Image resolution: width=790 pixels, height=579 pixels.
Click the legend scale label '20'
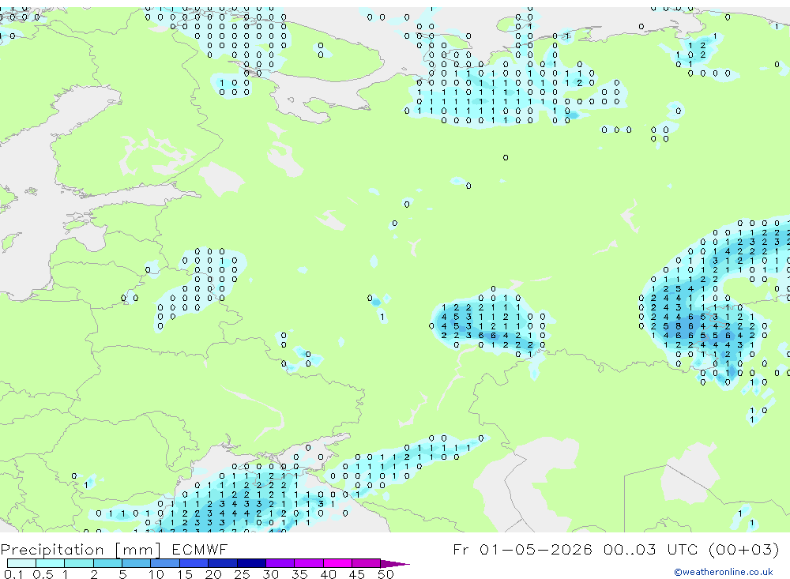point(213,574)
